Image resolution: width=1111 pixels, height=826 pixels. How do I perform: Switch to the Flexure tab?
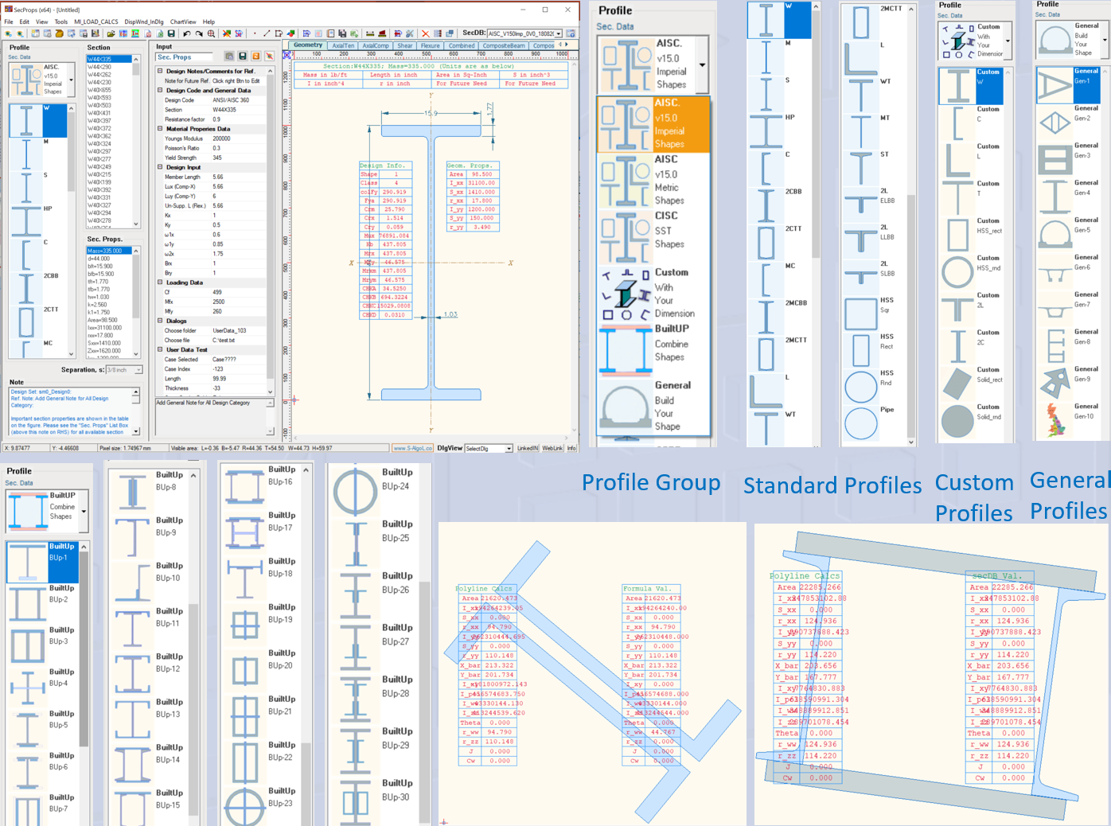tap(430, 46)
